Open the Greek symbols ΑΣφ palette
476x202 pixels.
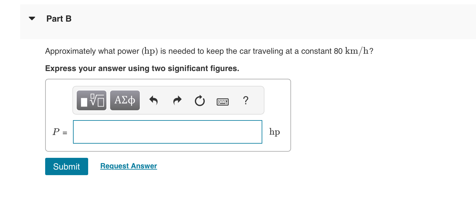pos(125,100)
